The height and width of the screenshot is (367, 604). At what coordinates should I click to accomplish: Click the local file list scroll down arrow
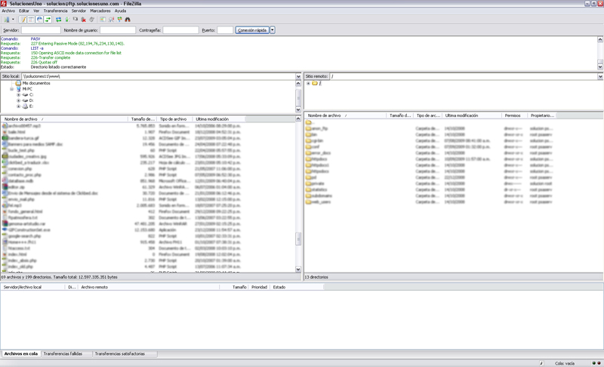coord(298,269)
